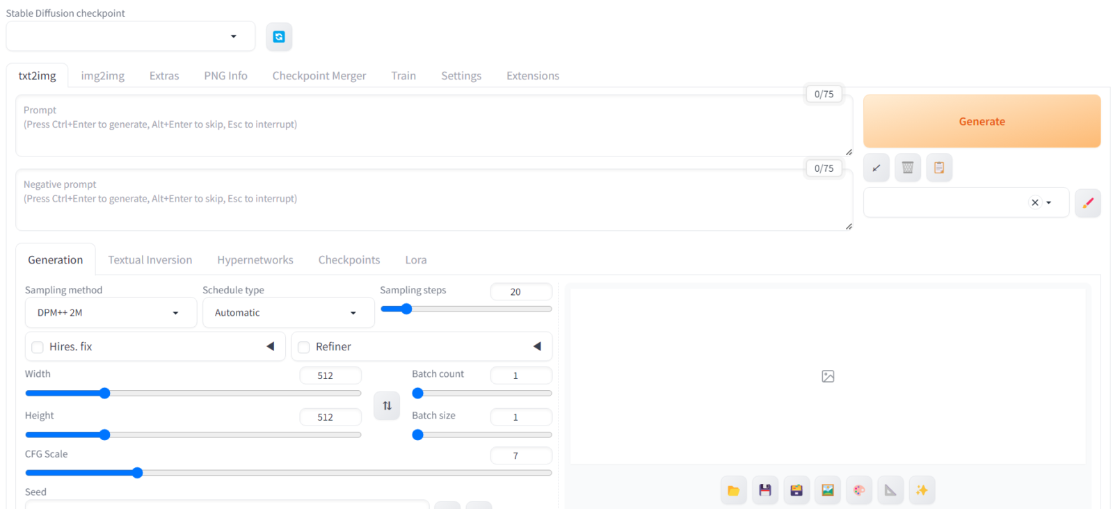Open the images output folder icon
This screenshot has height=509, width=1113.
coord(734,490)
